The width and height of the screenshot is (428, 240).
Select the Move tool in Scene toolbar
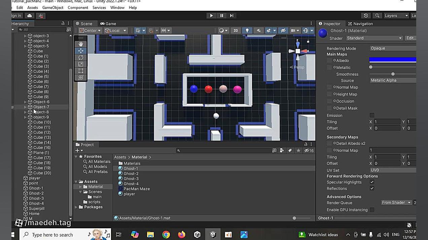click(x=81, y=51)
